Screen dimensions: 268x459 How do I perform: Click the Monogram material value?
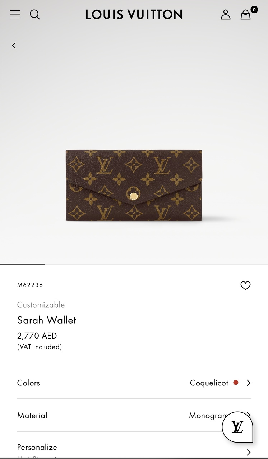(208, 415)
